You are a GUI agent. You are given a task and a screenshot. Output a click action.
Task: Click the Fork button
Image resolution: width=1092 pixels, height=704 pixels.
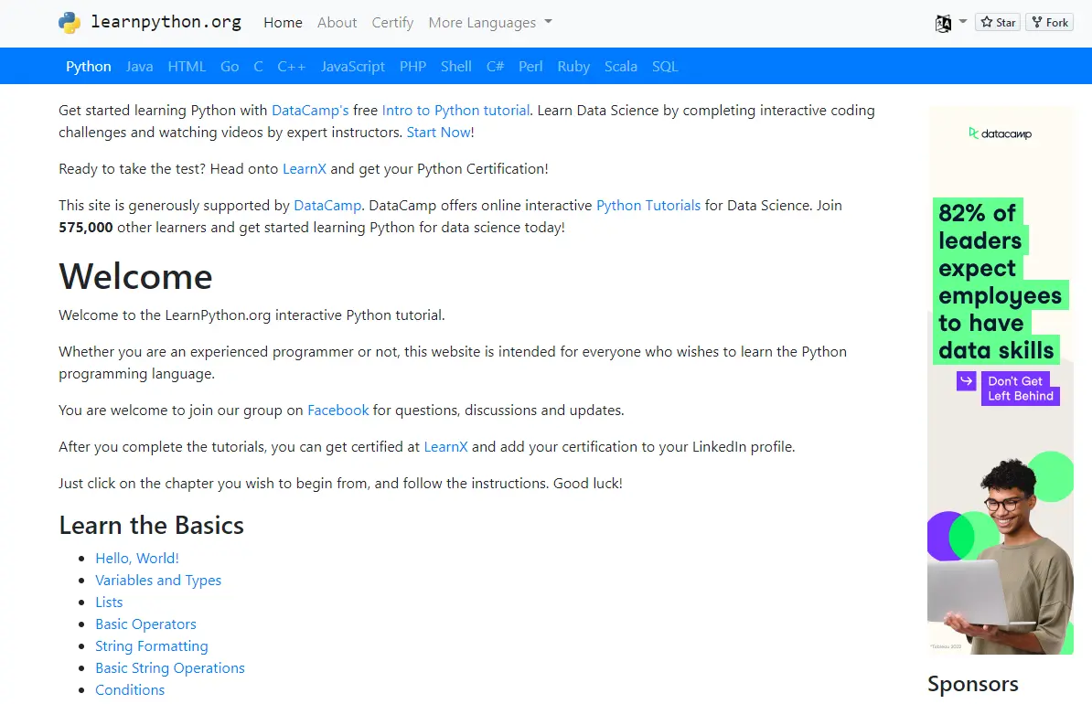pyautogui.click(x=1050, y=22)
